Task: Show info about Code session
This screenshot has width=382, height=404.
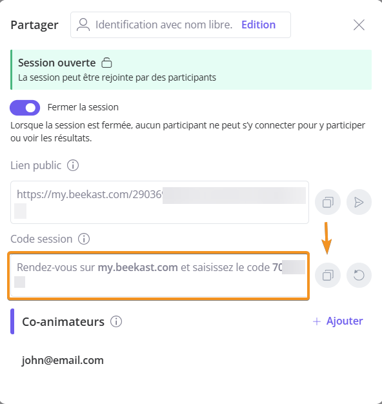Action: (84, 239)
